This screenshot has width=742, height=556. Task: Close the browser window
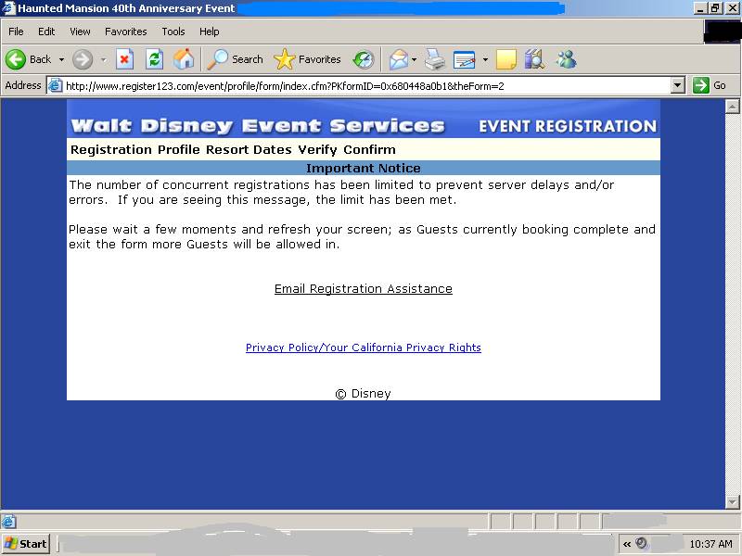[x=732, y=8]
